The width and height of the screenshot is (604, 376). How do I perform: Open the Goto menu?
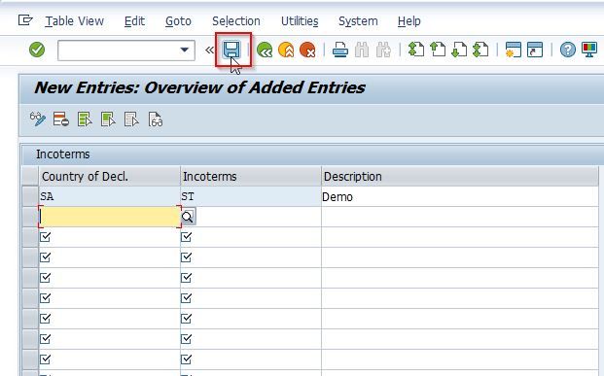(x=178, y=21)
